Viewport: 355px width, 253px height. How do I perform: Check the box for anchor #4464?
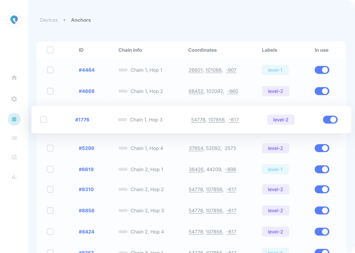tap(50, 70)
